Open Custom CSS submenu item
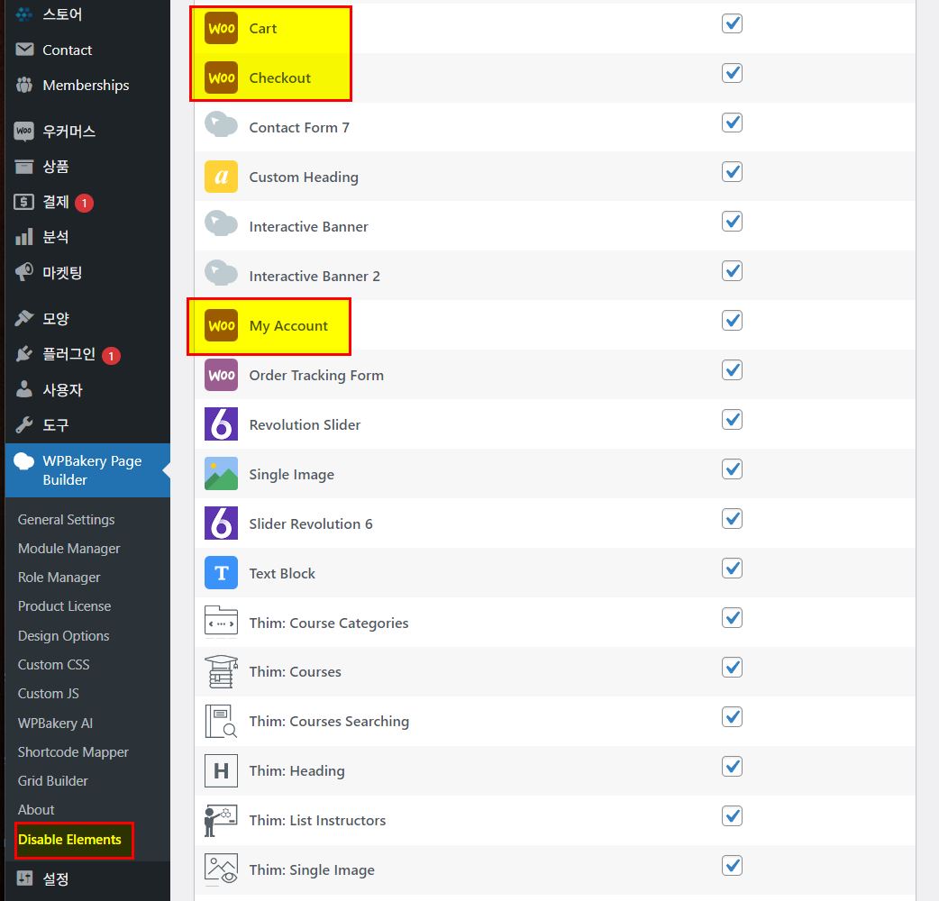 [x=53, y=665]
